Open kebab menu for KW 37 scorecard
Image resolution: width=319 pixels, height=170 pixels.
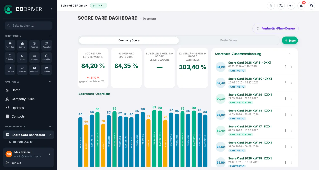point(286,131)
